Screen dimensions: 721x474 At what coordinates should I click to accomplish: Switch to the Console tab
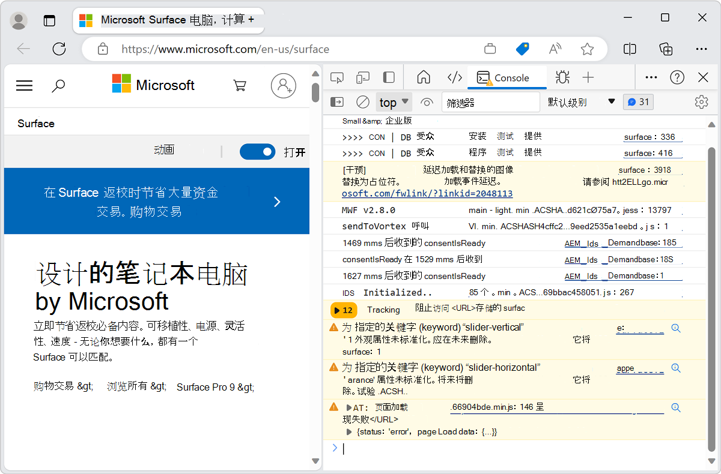507,77
